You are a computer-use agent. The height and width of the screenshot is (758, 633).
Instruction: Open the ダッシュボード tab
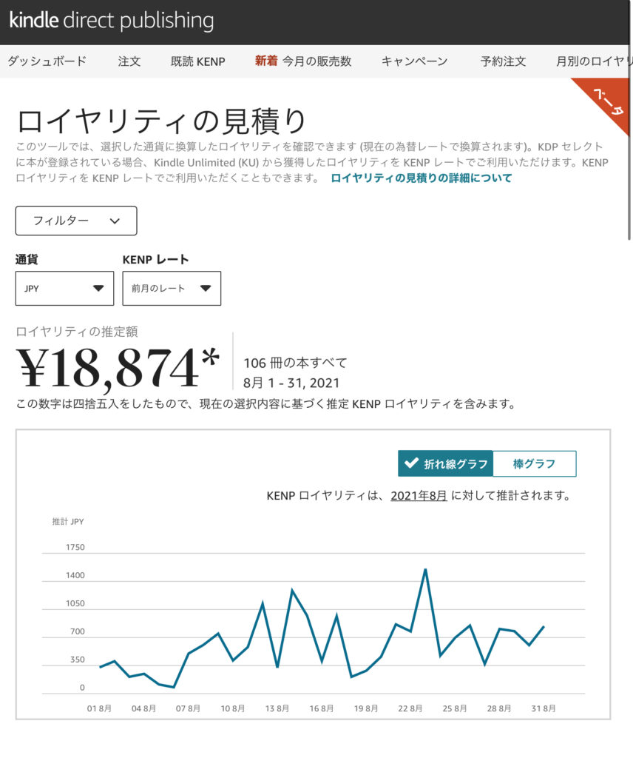point(47,61)
